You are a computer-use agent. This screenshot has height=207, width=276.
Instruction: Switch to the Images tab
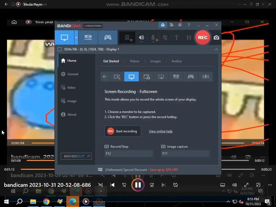156,61
